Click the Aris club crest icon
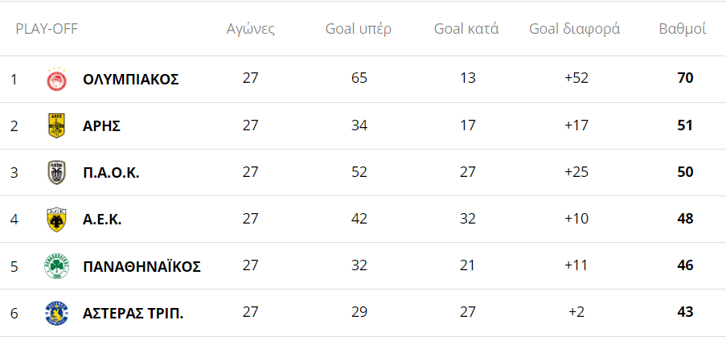Screen dimensions: 726x345 click(x=56, y=125)
